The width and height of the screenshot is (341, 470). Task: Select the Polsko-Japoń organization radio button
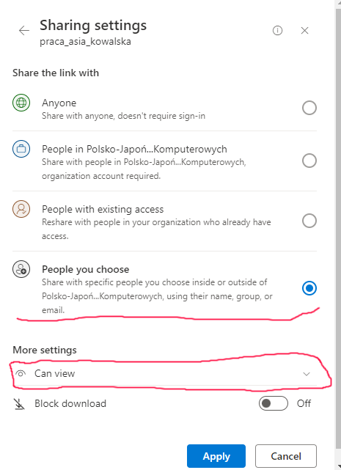pyautogui.click(x=309, y=161)
